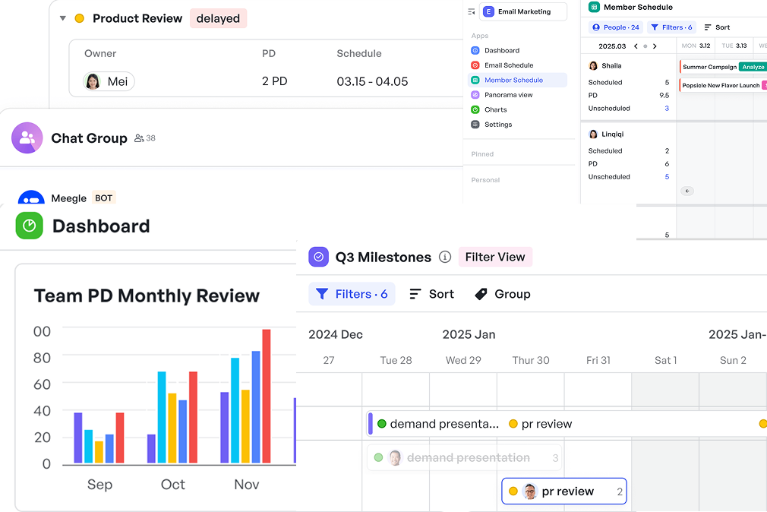Screen dimensions: 767x512
Task: Select the pr review task card
Action: point(563,491)
